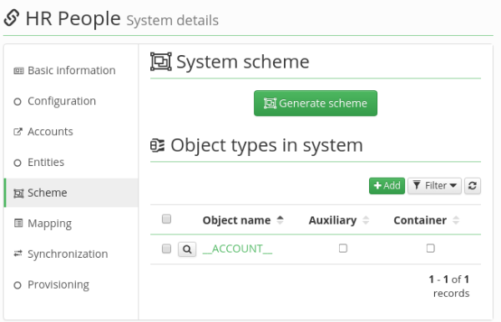Click the '1 - 1 of 1 records' text
Viewport: 501px width, 322px height.
(449, 286)
